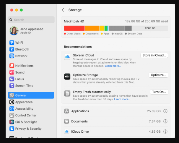The height and width of the screenshot is (143, 179).
Task: Click the iCloud Drive 4.85 GB value
Action: click(x=155, y=131)
